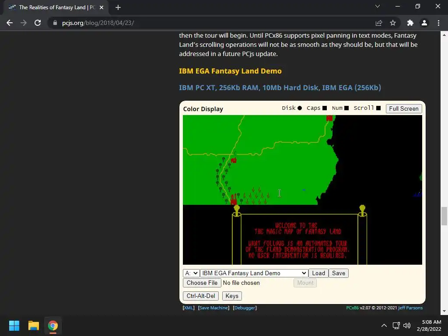
Task: Reload the current page
Action: point(38,23)
